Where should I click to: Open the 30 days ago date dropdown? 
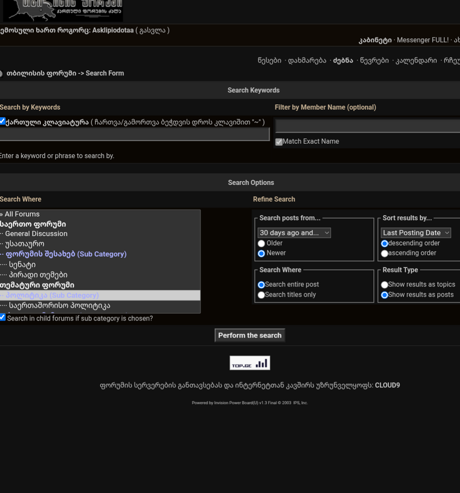click(x=294, y=233)
